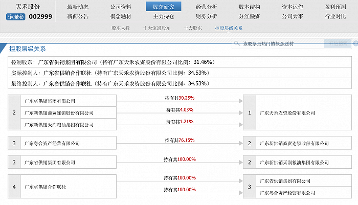Click 广东粤合资产经营有限公司 in right level 3 box

[x=287, y=193]
